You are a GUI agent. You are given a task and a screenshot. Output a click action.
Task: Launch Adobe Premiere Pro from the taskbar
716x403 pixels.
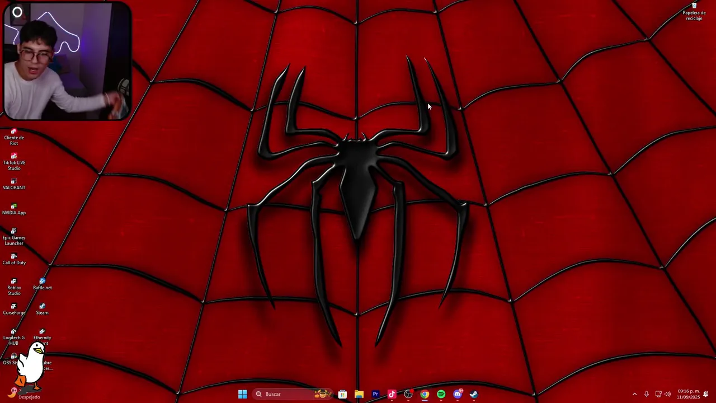pos(375,394)
